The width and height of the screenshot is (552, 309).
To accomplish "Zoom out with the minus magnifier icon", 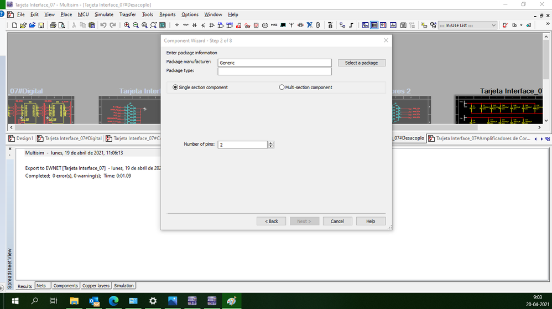I will 136,25.
